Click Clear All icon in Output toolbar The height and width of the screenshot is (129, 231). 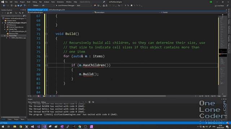point(90,102)
